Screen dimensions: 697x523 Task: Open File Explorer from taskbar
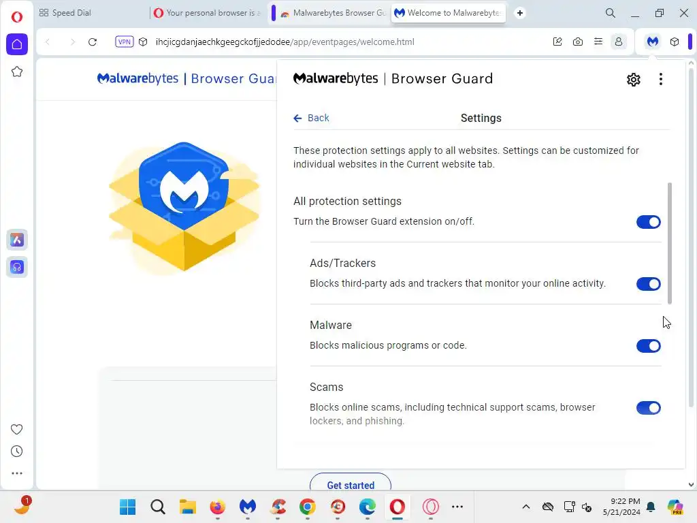point(188,507)
